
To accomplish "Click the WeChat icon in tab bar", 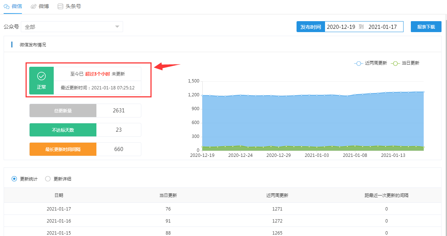I will click(7, 7).
